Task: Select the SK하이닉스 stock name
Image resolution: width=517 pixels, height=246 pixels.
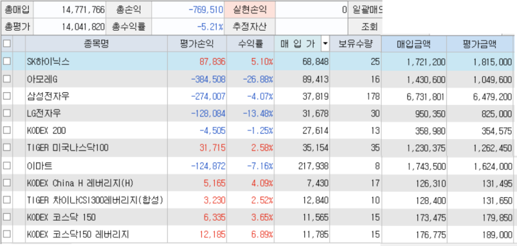Action: coord(48,61)
